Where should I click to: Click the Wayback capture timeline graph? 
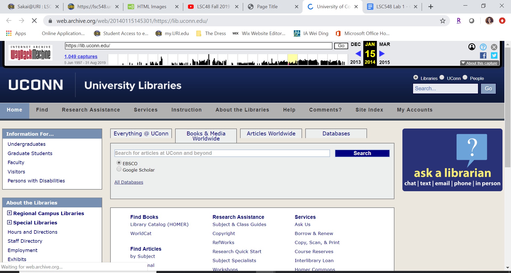pos(228,59)
